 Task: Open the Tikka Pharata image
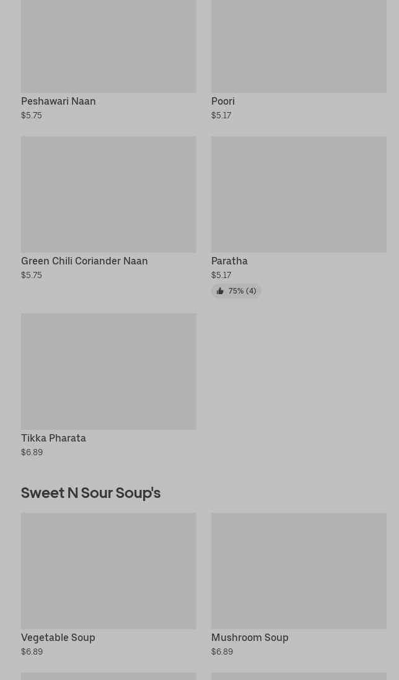pos(108,372)
